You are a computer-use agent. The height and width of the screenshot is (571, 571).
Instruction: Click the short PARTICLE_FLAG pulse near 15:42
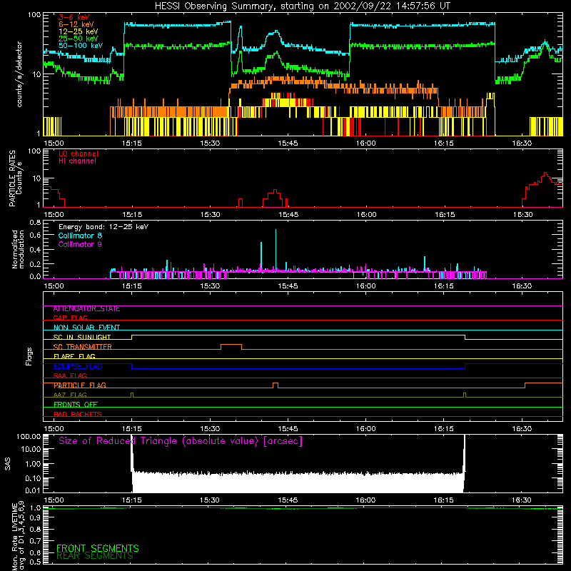(x=276, y=385)
